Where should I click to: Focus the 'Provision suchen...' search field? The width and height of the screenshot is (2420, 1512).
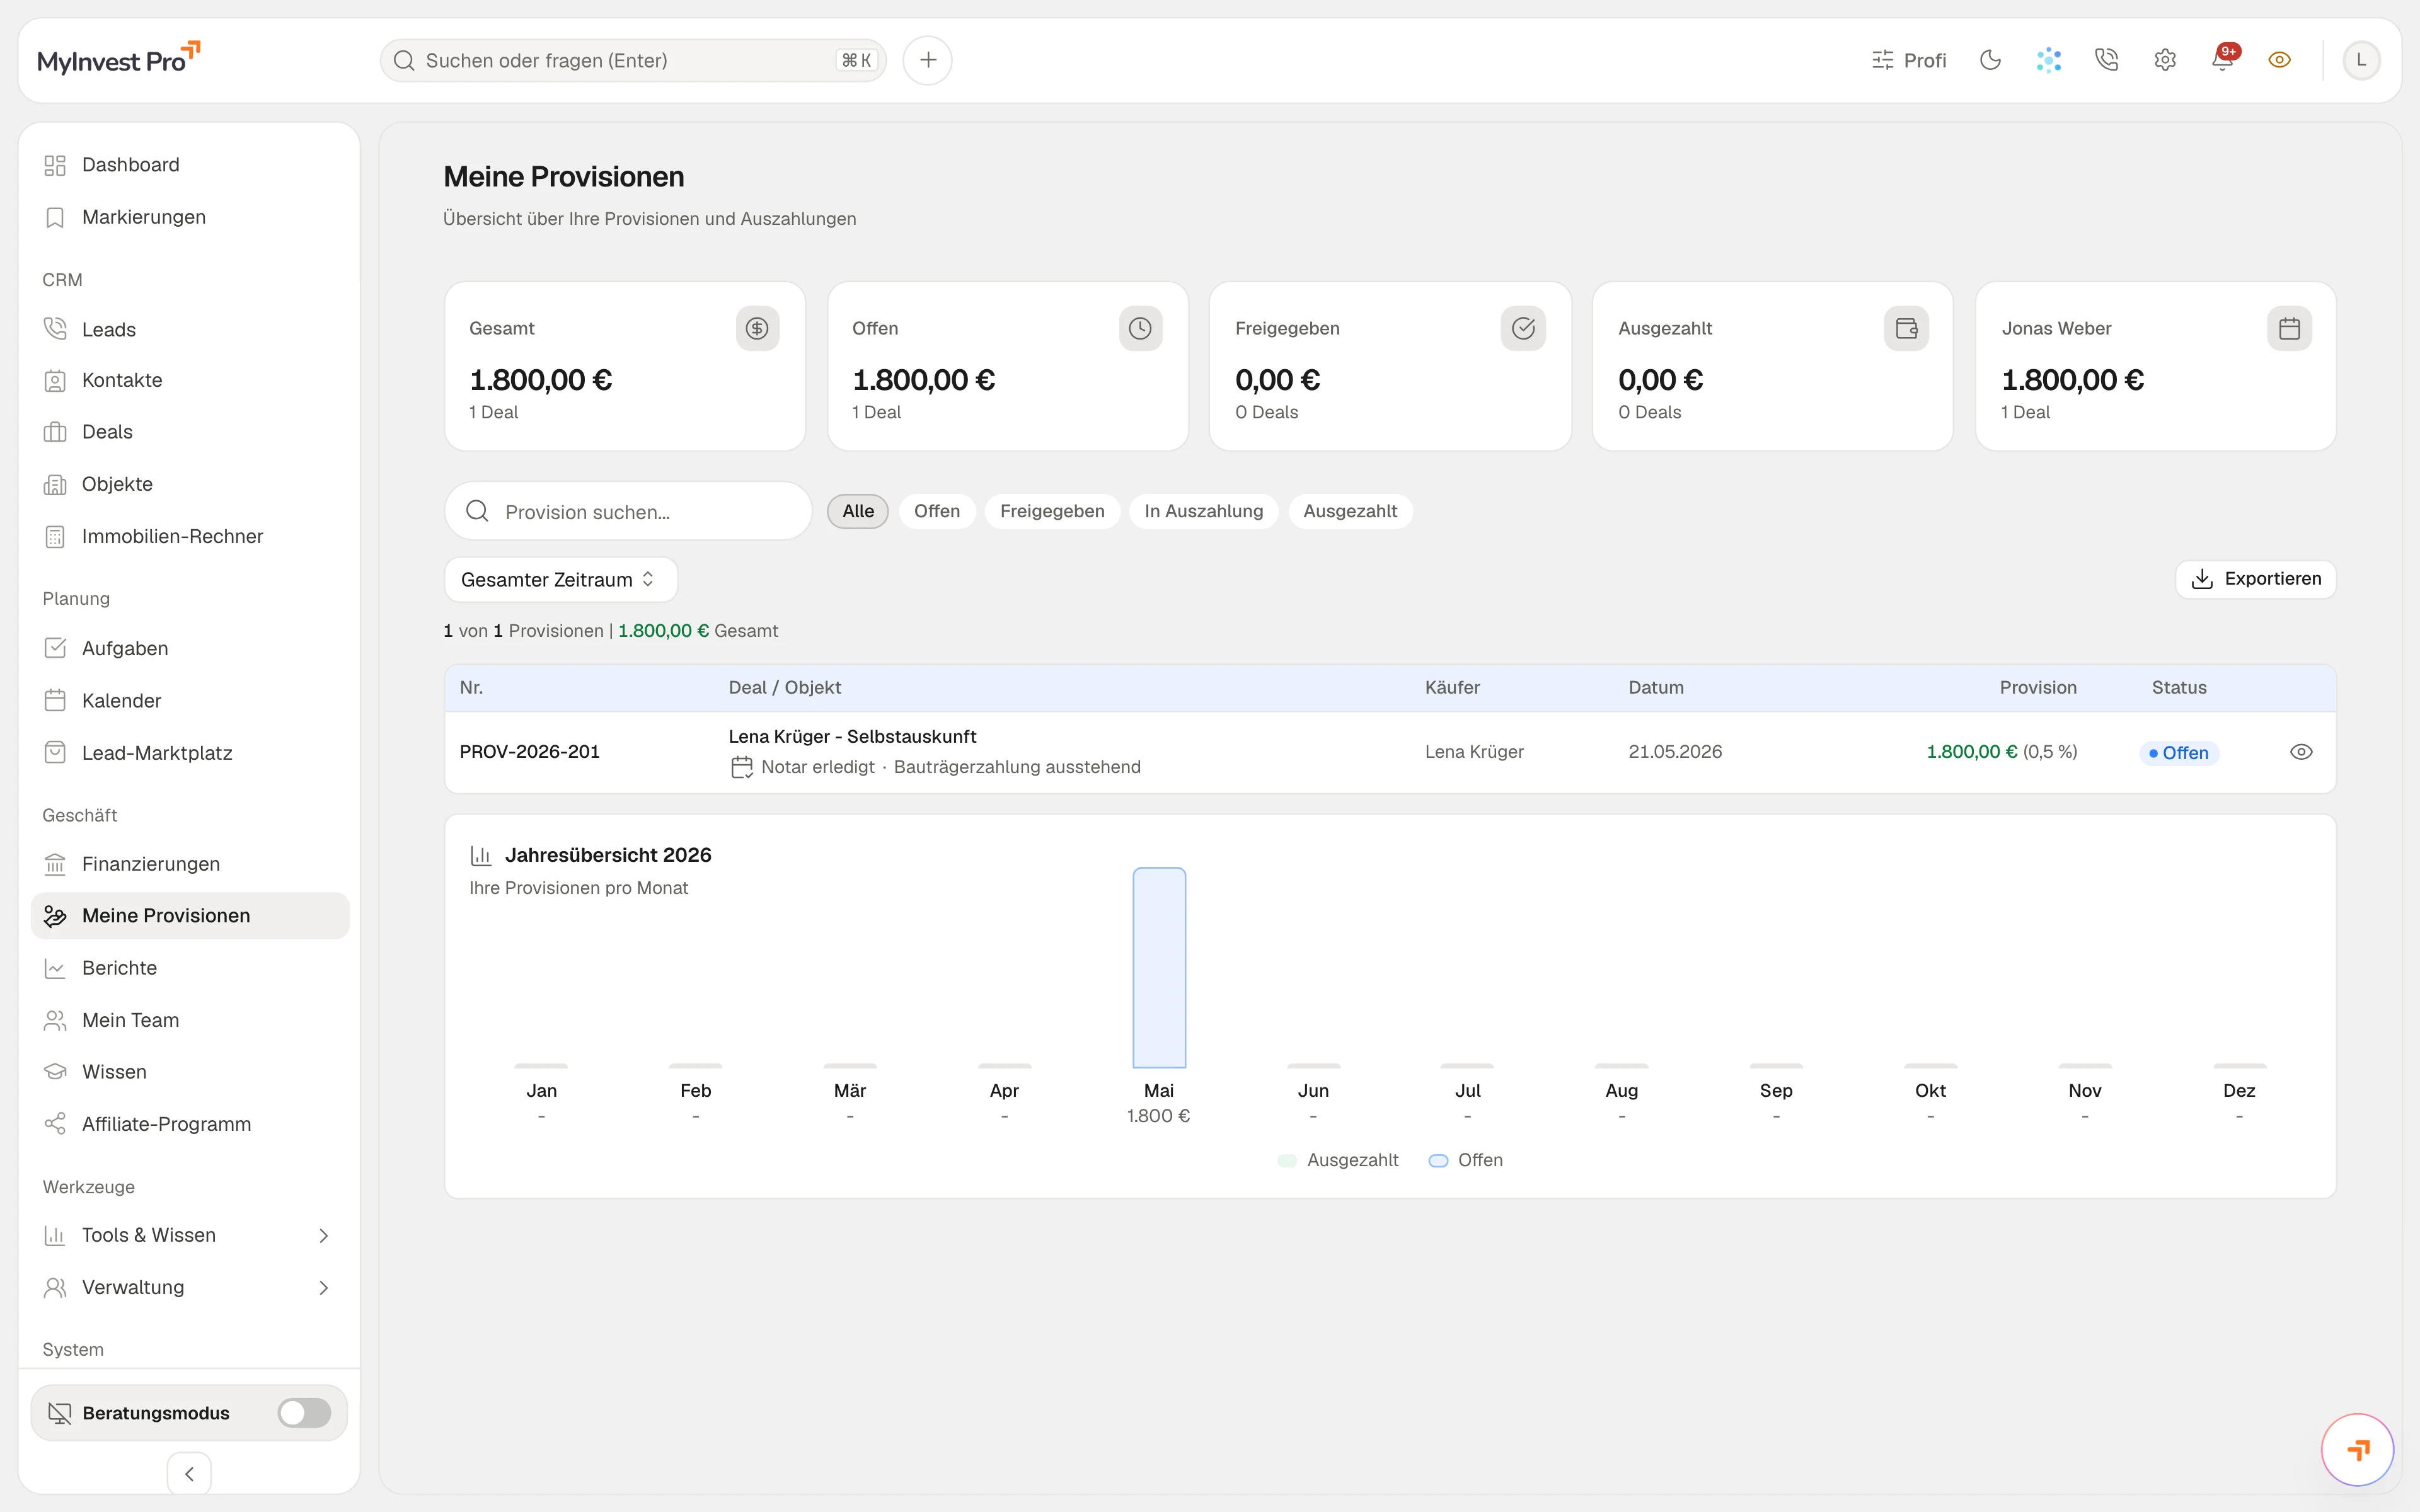(x=628, y=511)
